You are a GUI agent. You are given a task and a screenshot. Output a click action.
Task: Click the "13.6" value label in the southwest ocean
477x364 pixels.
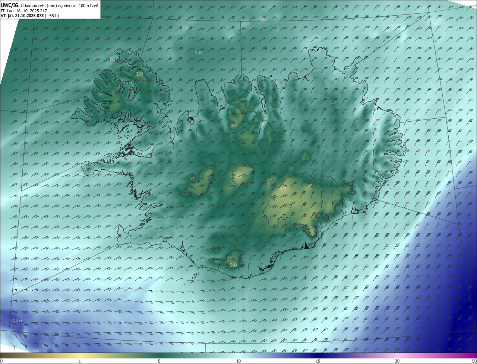[17, 321]
